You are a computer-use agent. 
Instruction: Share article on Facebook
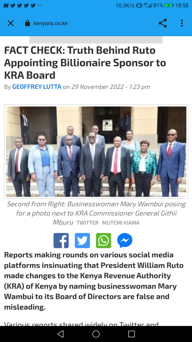(x=61, y=240)
